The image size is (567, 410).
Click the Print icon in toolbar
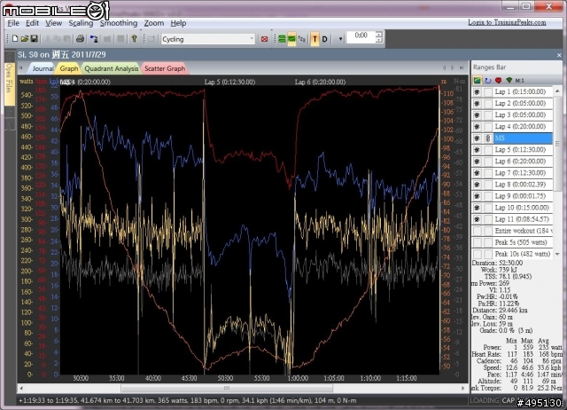coord(80,39)
